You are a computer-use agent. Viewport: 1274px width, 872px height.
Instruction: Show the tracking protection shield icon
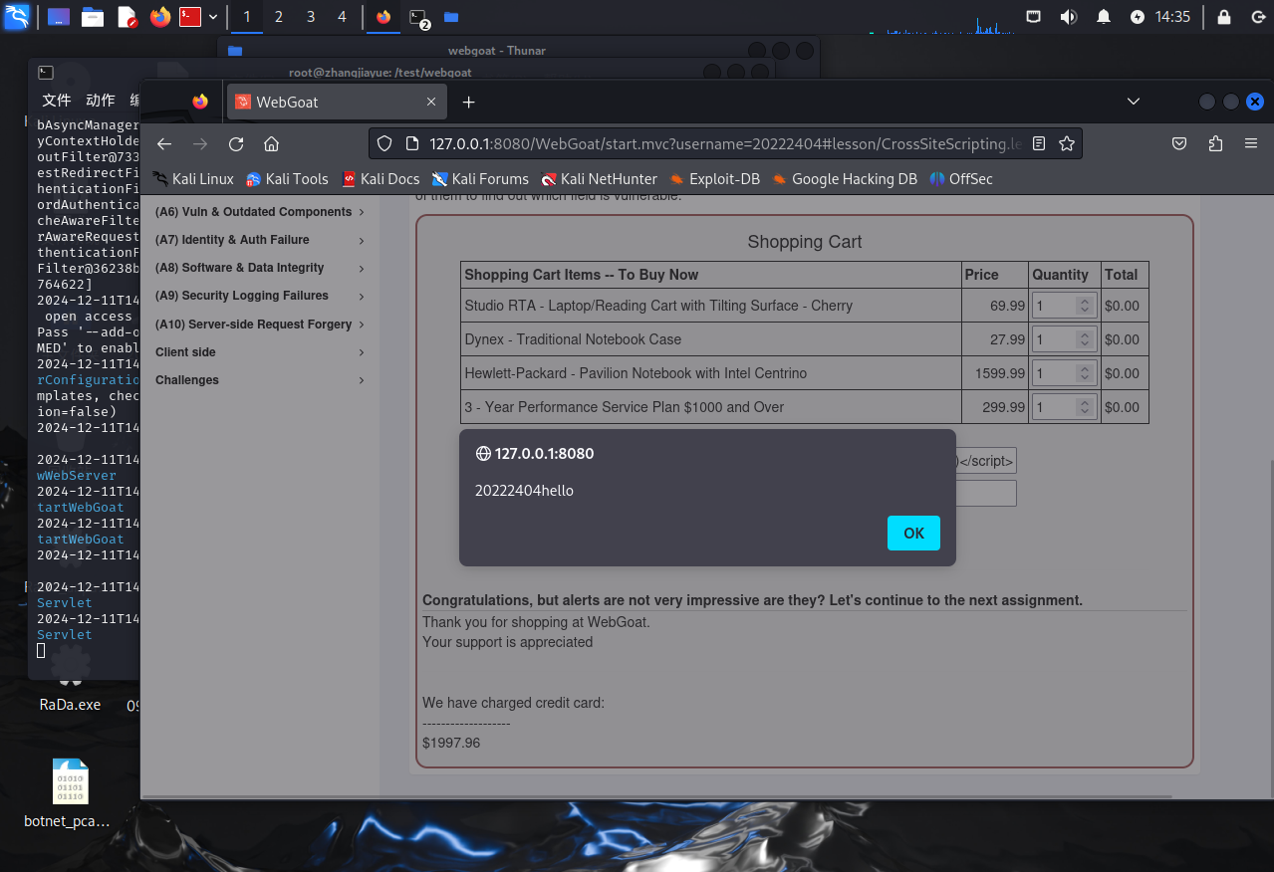click(386, 143)
